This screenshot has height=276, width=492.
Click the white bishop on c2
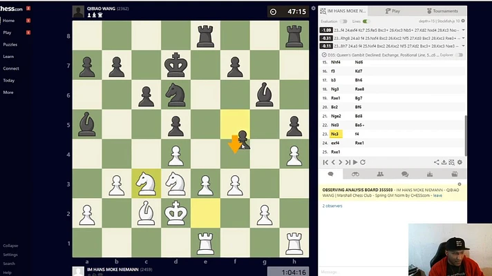[x=146, y=213]
